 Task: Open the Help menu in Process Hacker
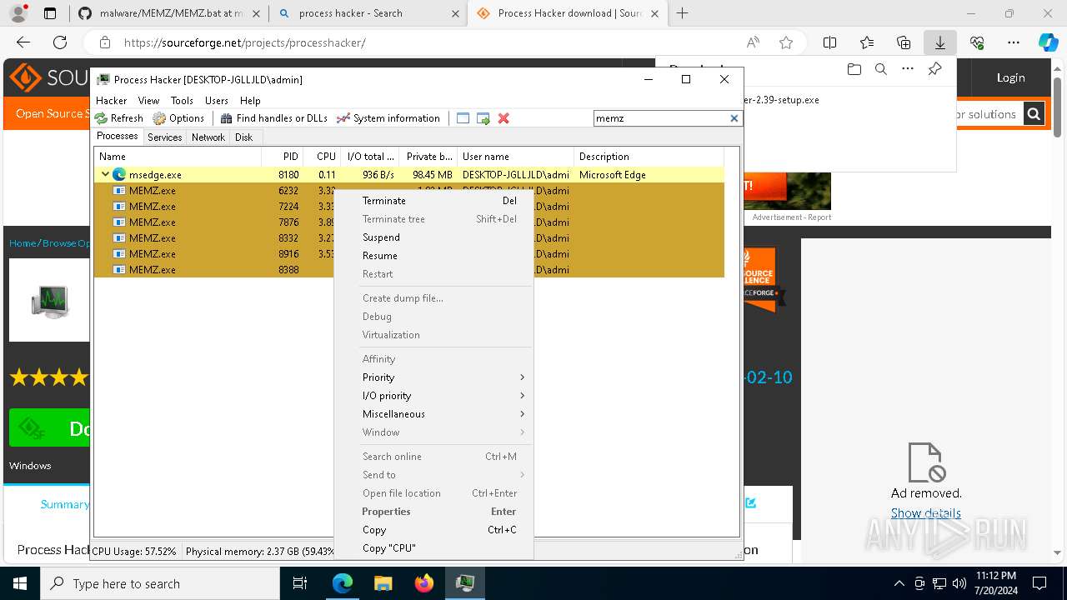coord(250,100)
